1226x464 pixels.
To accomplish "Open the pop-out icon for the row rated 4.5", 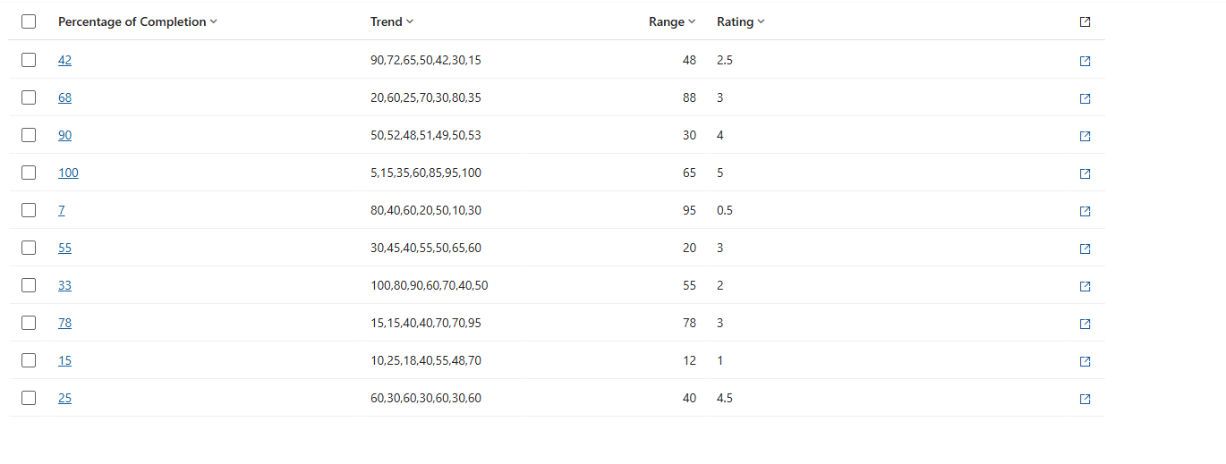I will click(1085, 399).
